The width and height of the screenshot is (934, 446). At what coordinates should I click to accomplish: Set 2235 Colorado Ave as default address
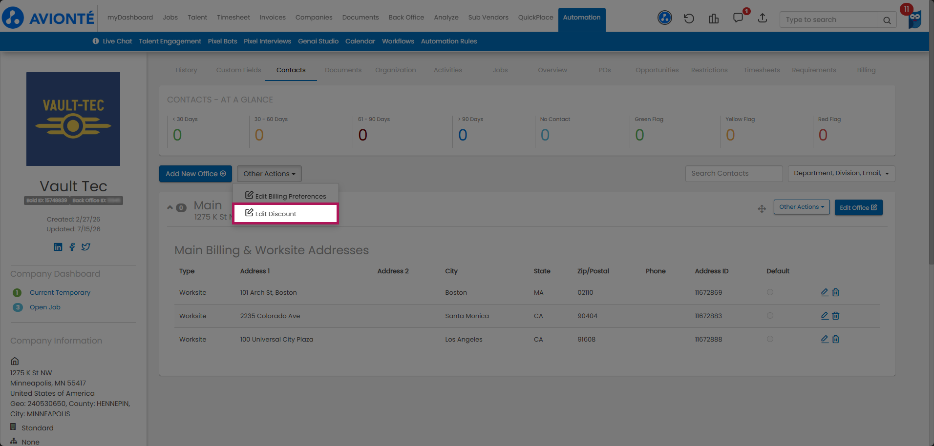[770, 316]
